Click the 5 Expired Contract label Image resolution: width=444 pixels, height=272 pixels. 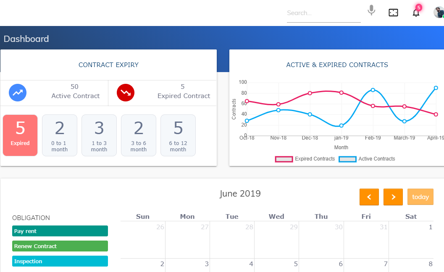pyautogui.click(x=184, y=91)
